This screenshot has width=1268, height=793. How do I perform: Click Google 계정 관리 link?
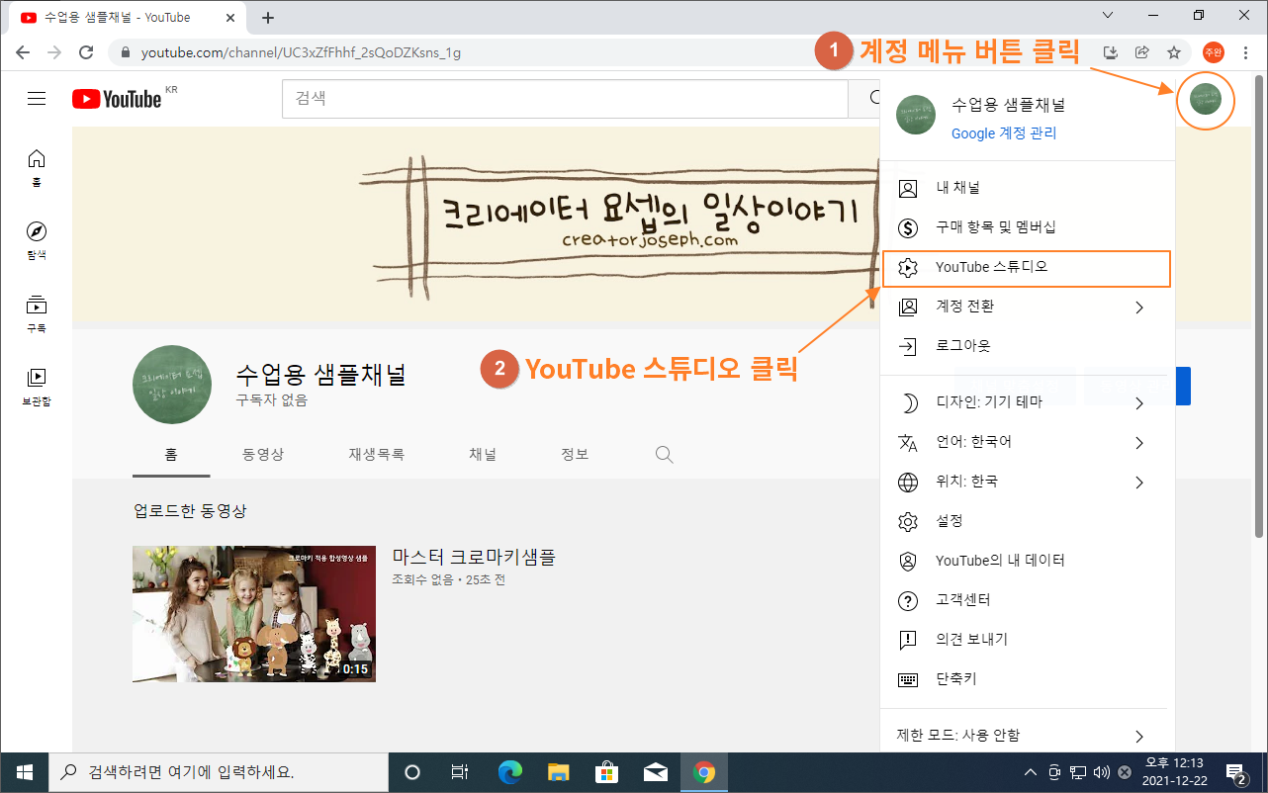tap(1004, 133)
